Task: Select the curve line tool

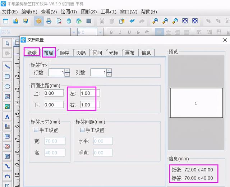Action: click(x=7, y=166)
